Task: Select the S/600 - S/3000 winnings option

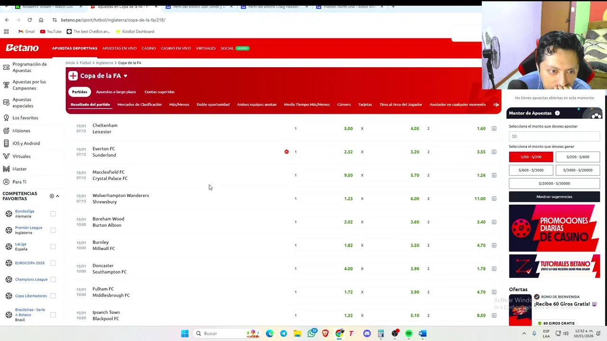Action: tap(531, 170)
